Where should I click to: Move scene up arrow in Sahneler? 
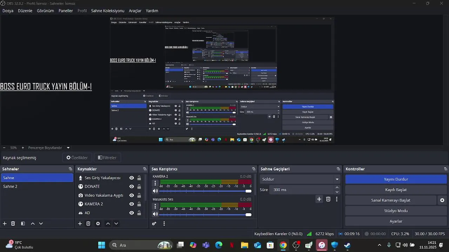click(33, 224)
